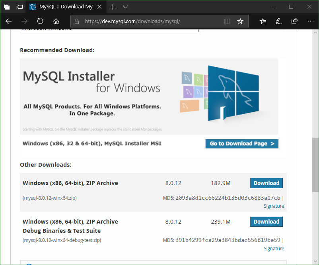Open the Favorites hub icon
Screen dimensions: 319x265
[263, 21]
